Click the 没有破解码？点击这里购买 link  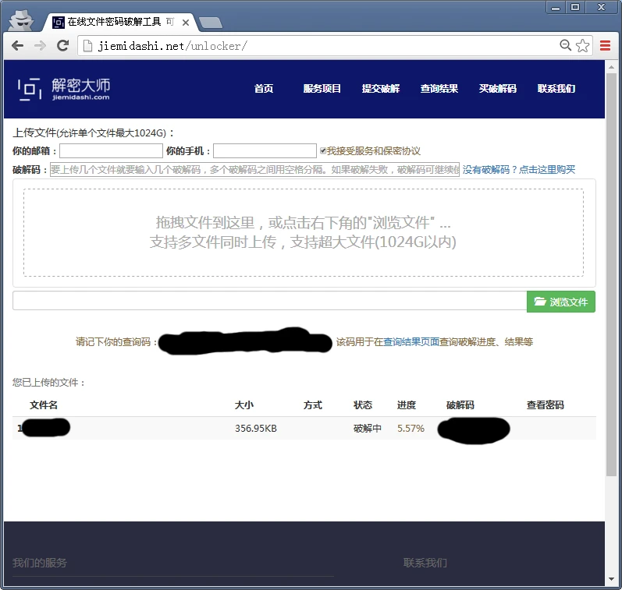(518, 170)
